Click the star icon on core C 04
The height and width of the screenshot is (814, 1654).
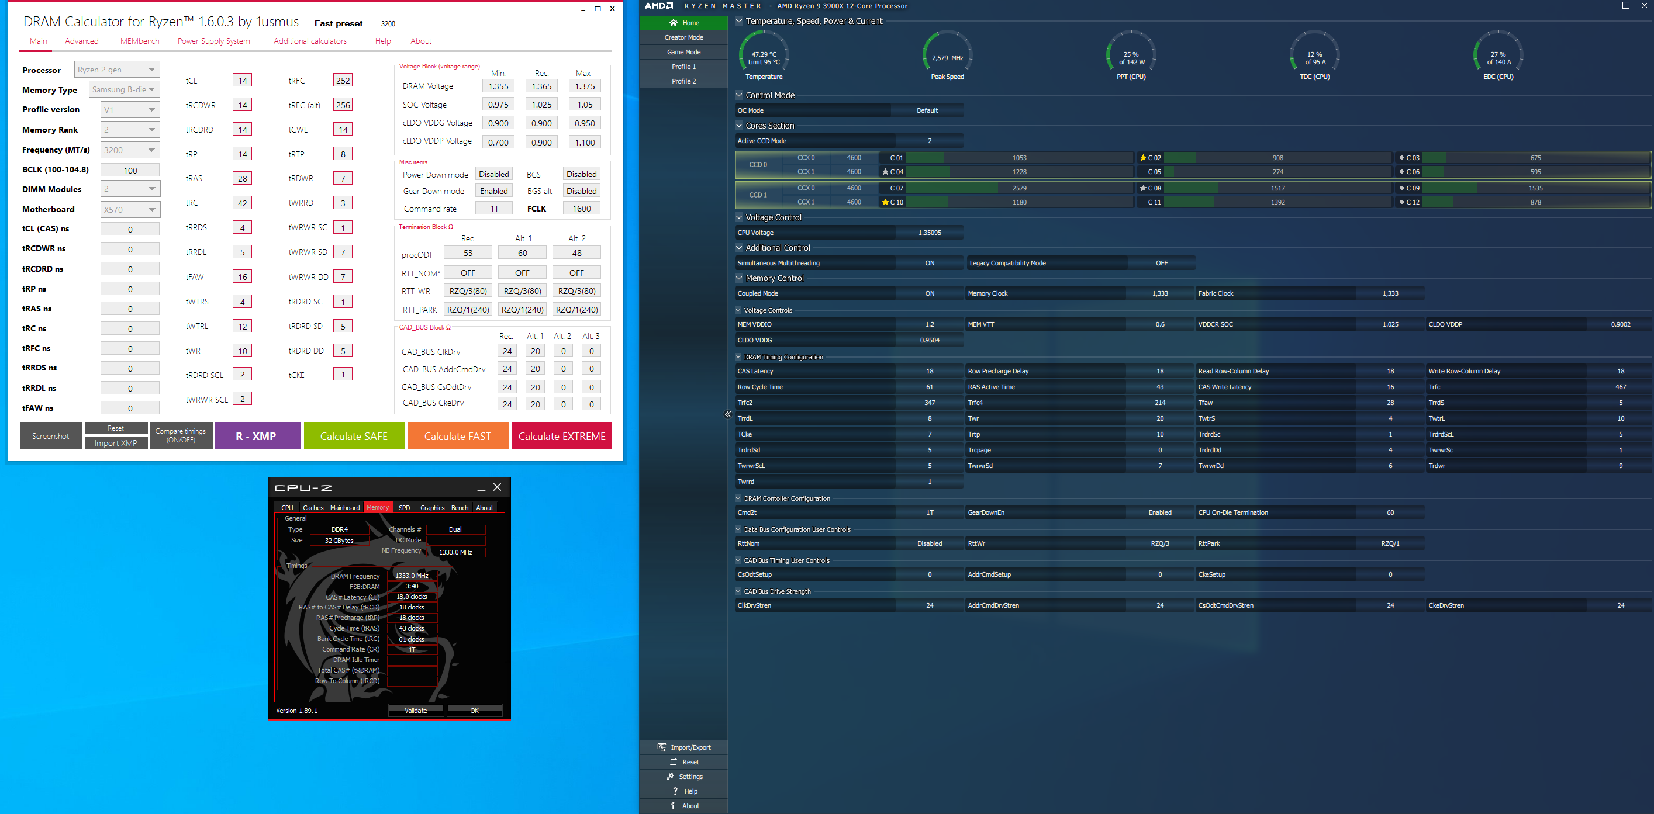(885, 172)
